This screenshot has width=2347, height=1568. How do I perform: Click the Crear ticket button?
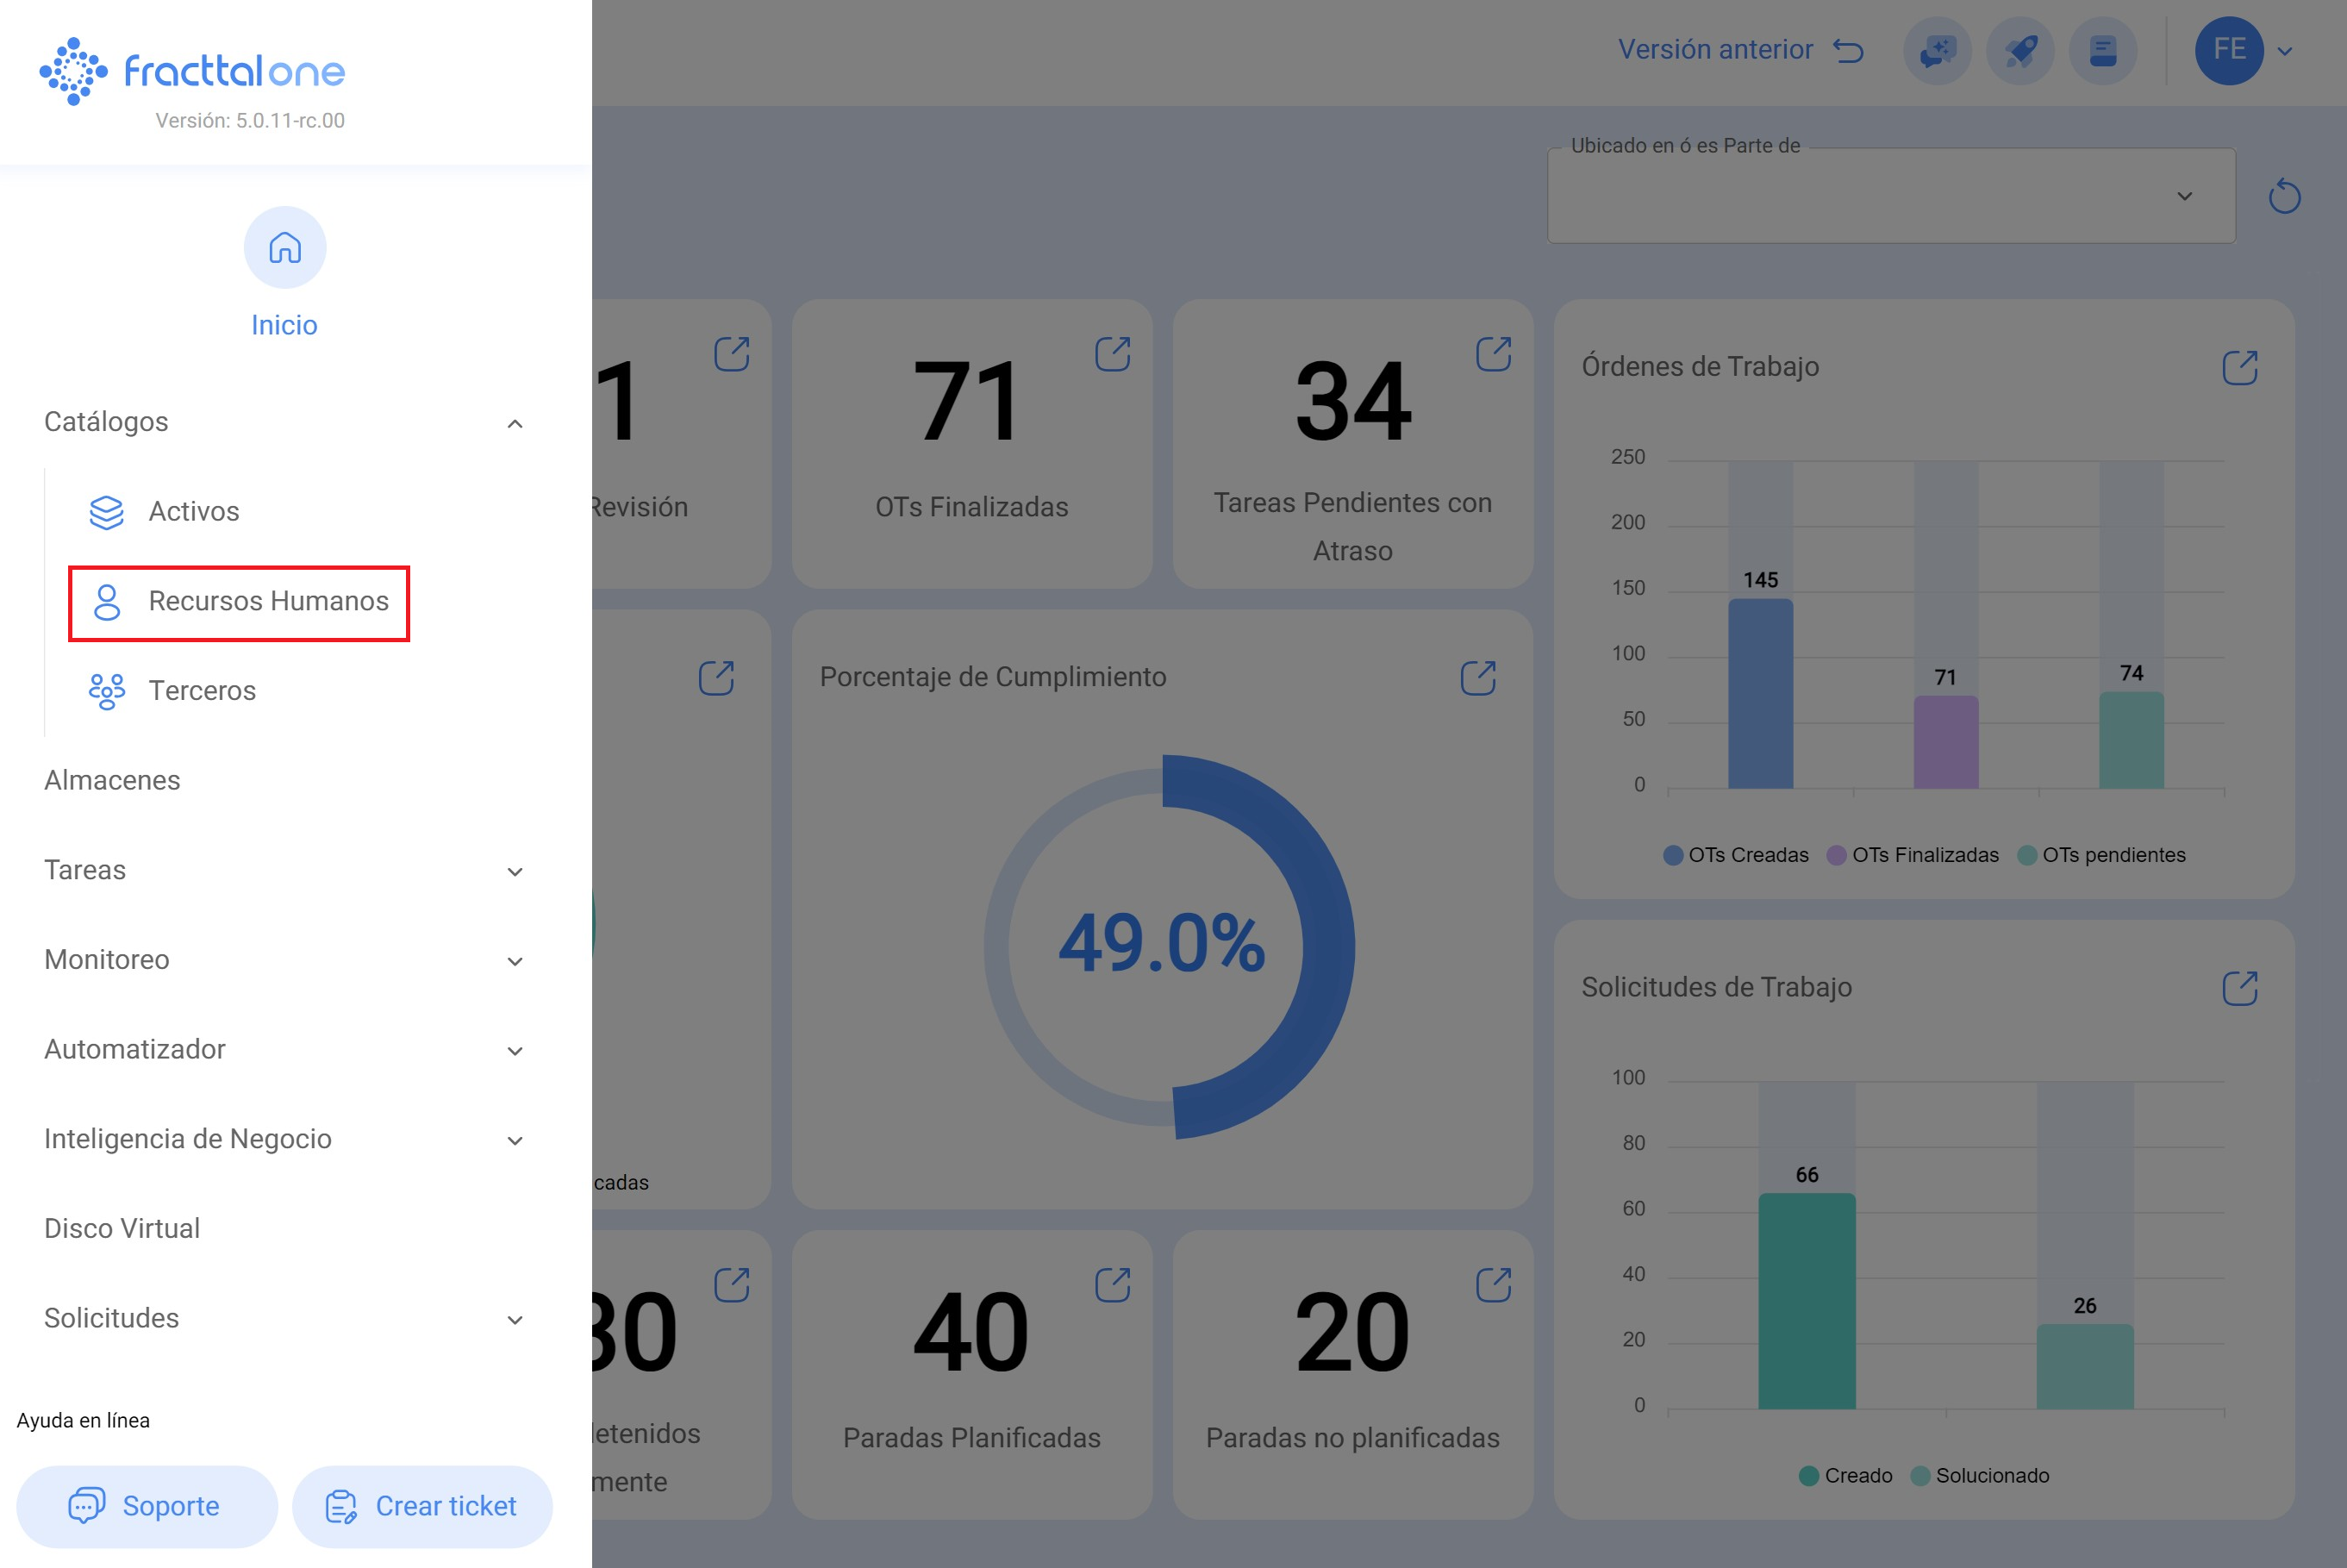click(x=421, y=1506)
